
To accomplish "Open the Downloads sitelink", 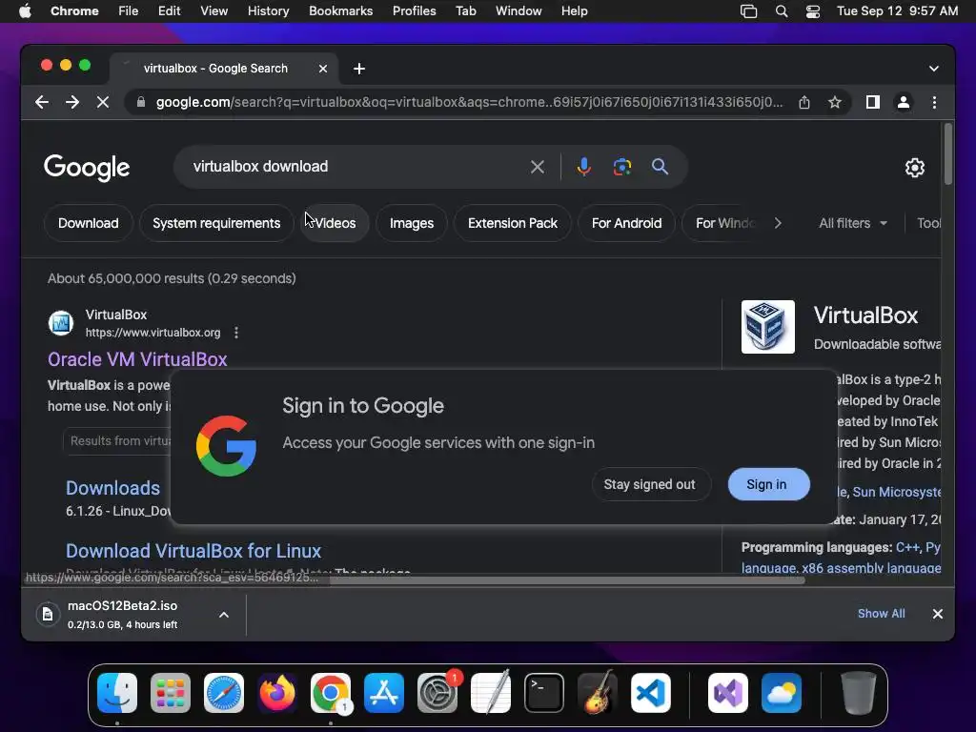I will (112, 488).
